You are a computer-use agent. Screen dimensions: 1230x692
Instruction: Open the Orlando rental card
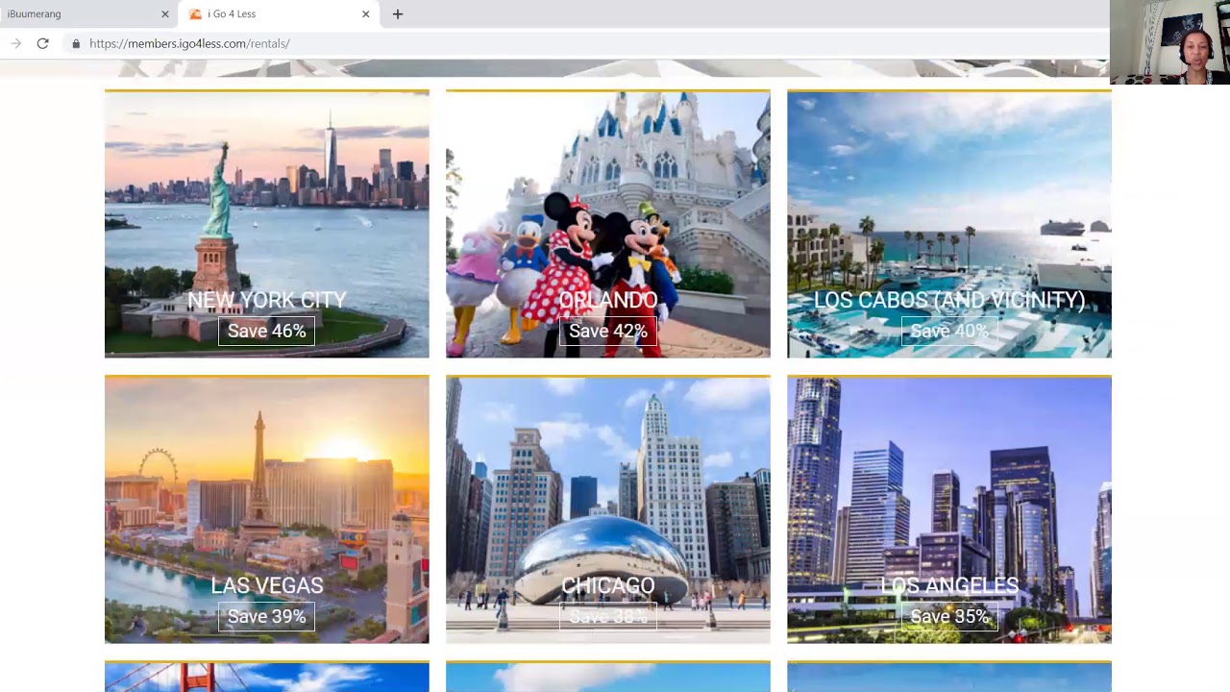608,224
